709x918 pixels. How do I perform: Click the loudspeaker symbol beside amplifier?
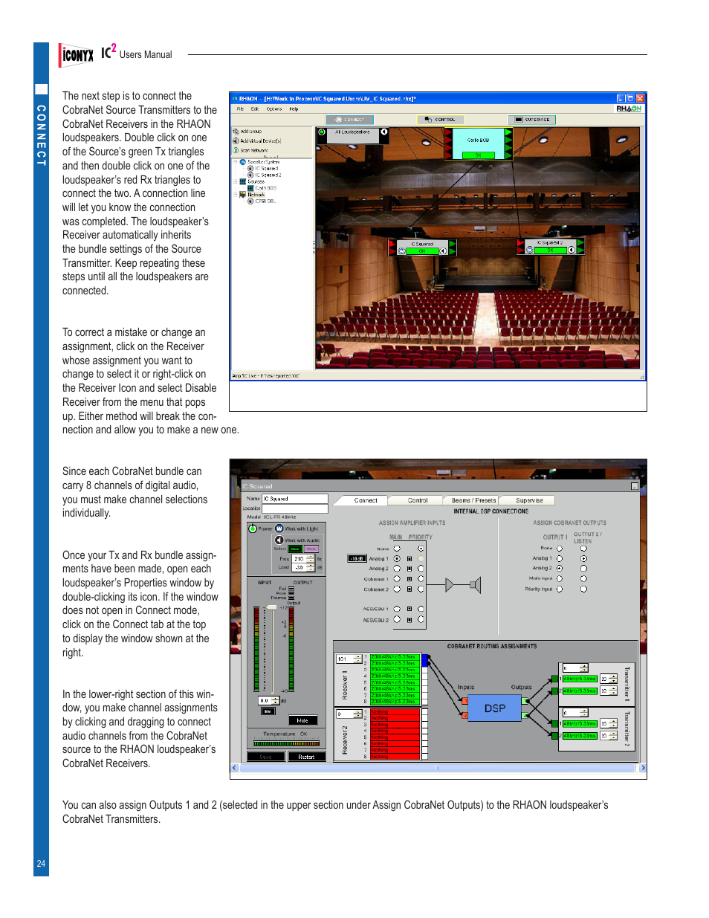[x=476, y=586]
